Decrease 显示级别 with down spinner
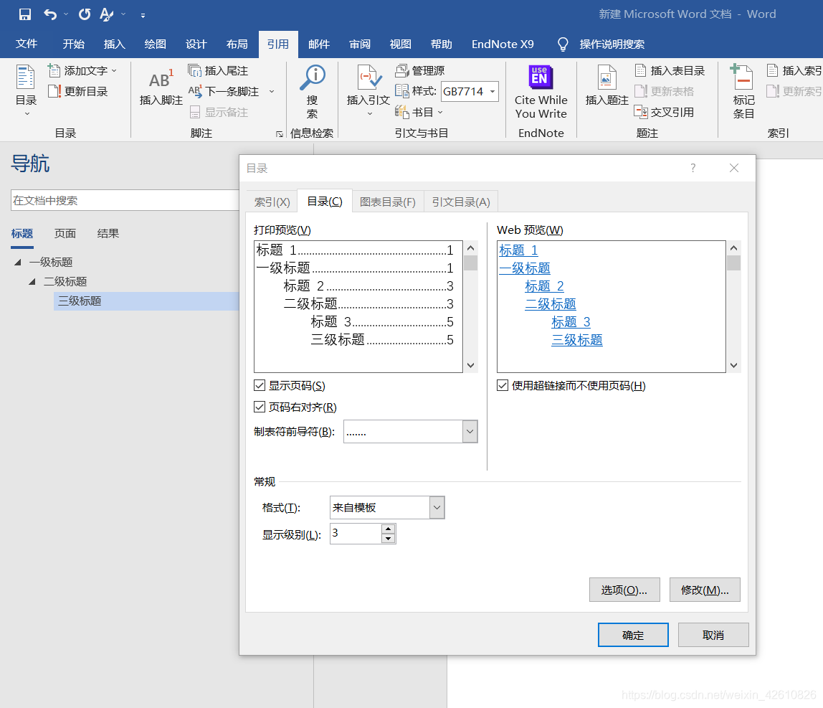Screen dimensions: 823x708 pyautogui.click(x=389, y=539)
